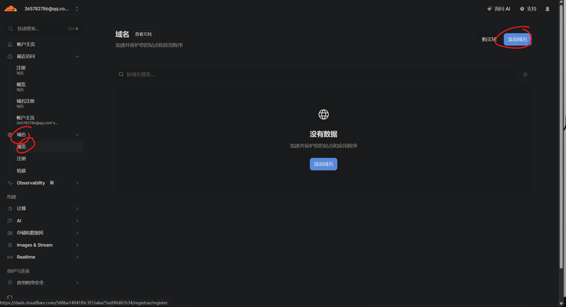566x307 pixels.
Task: Click the Realtime broadcast icon
Action: click(10, 257)
